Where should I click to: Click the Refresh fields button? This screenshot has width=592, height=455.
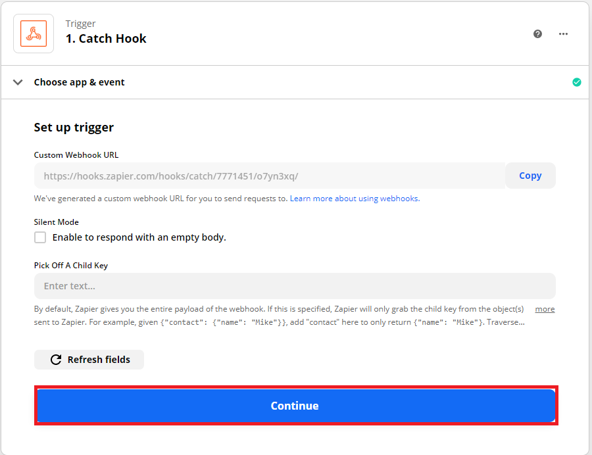click(89, 360)
